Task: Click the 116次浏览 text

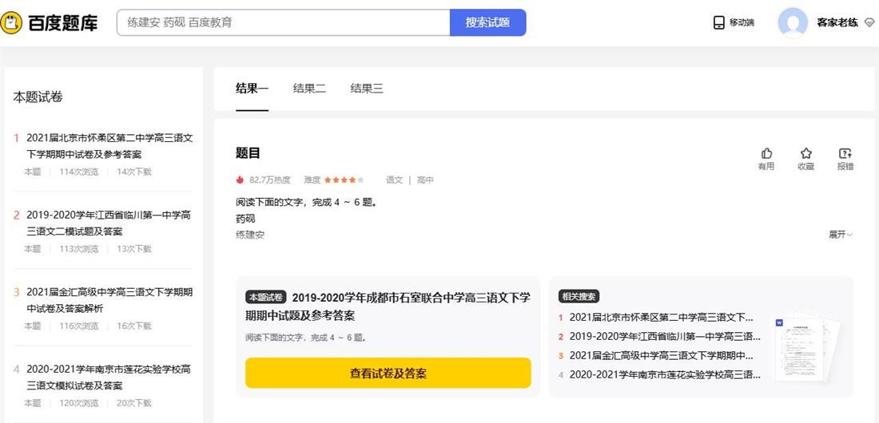Action: pos(79,326)
